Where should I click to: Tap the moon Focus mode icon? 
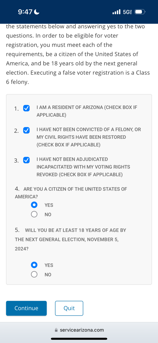point(37,12)
